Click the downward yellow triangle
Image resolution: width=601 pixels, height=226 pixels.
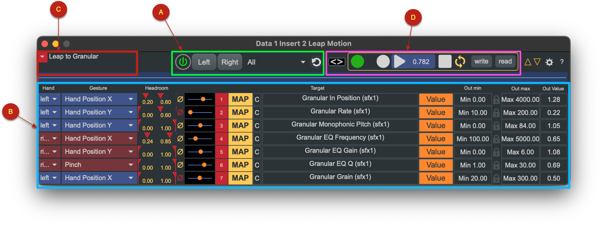pyautogui.click(x=537, y=62)
